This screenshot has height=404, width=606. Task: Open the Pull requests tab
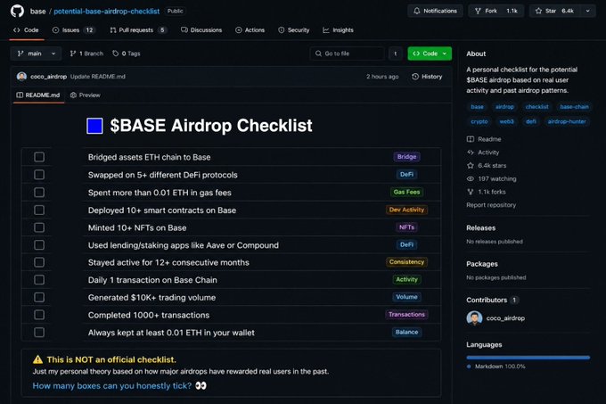[x=138, y=30]
